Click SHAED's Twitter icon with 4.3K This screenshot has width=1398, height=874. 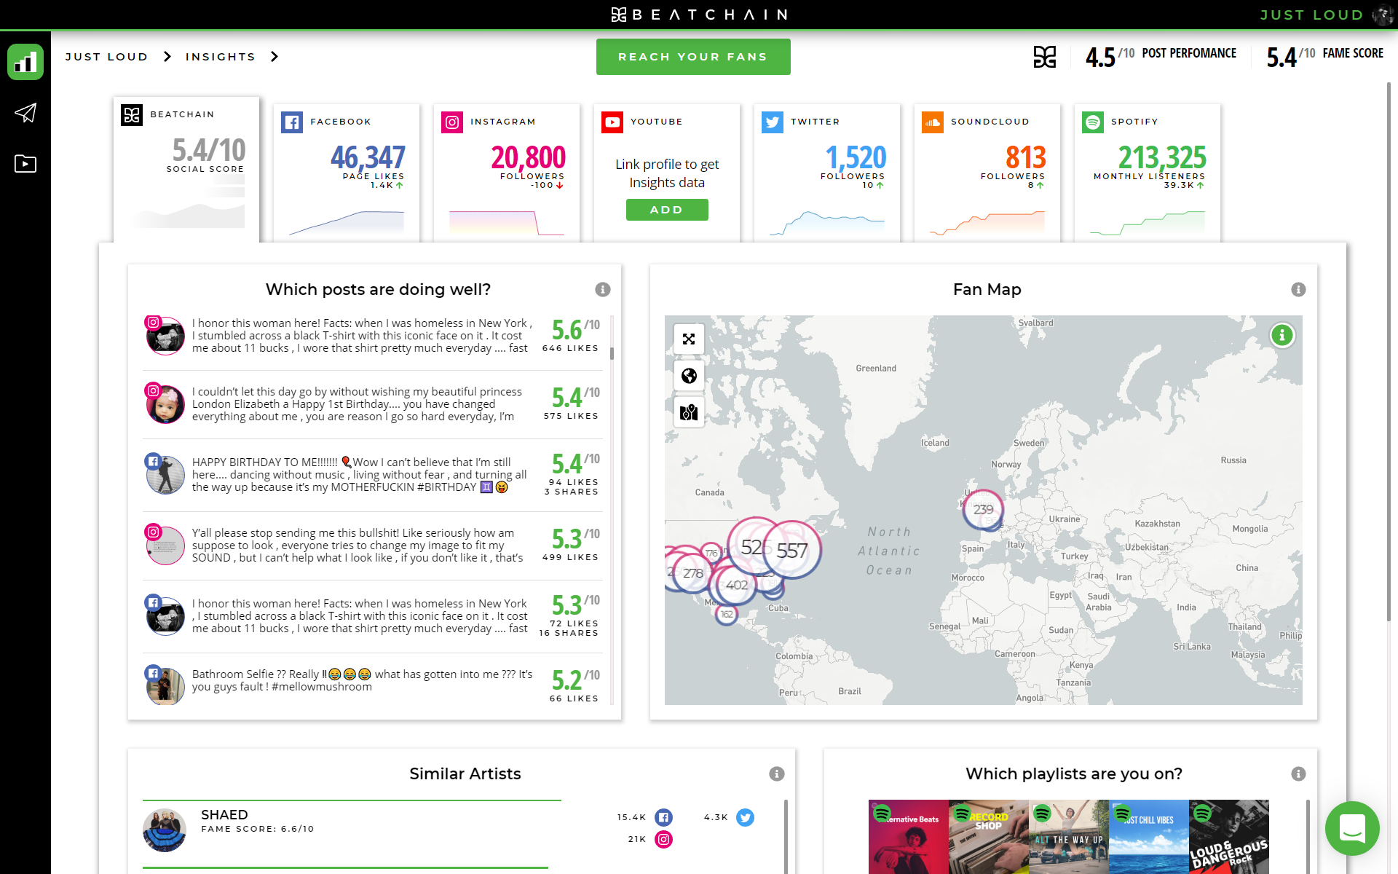(745, 817)
